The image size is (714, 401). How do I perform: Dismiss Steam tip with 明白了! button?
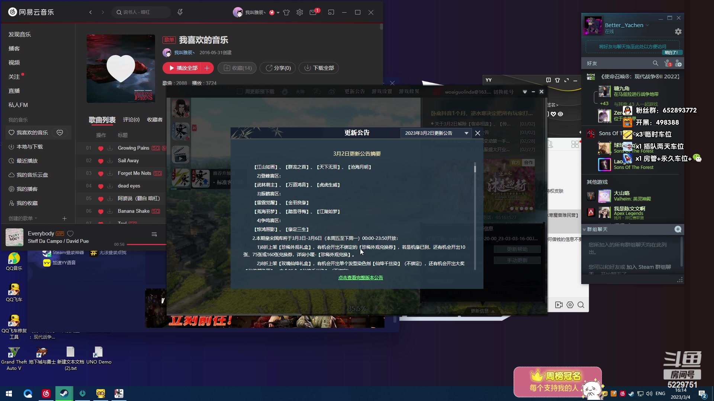click(671, 52)
